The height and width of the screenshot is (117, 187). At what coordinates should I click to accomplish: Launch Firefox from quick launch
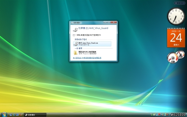click(x=21, y=115)
